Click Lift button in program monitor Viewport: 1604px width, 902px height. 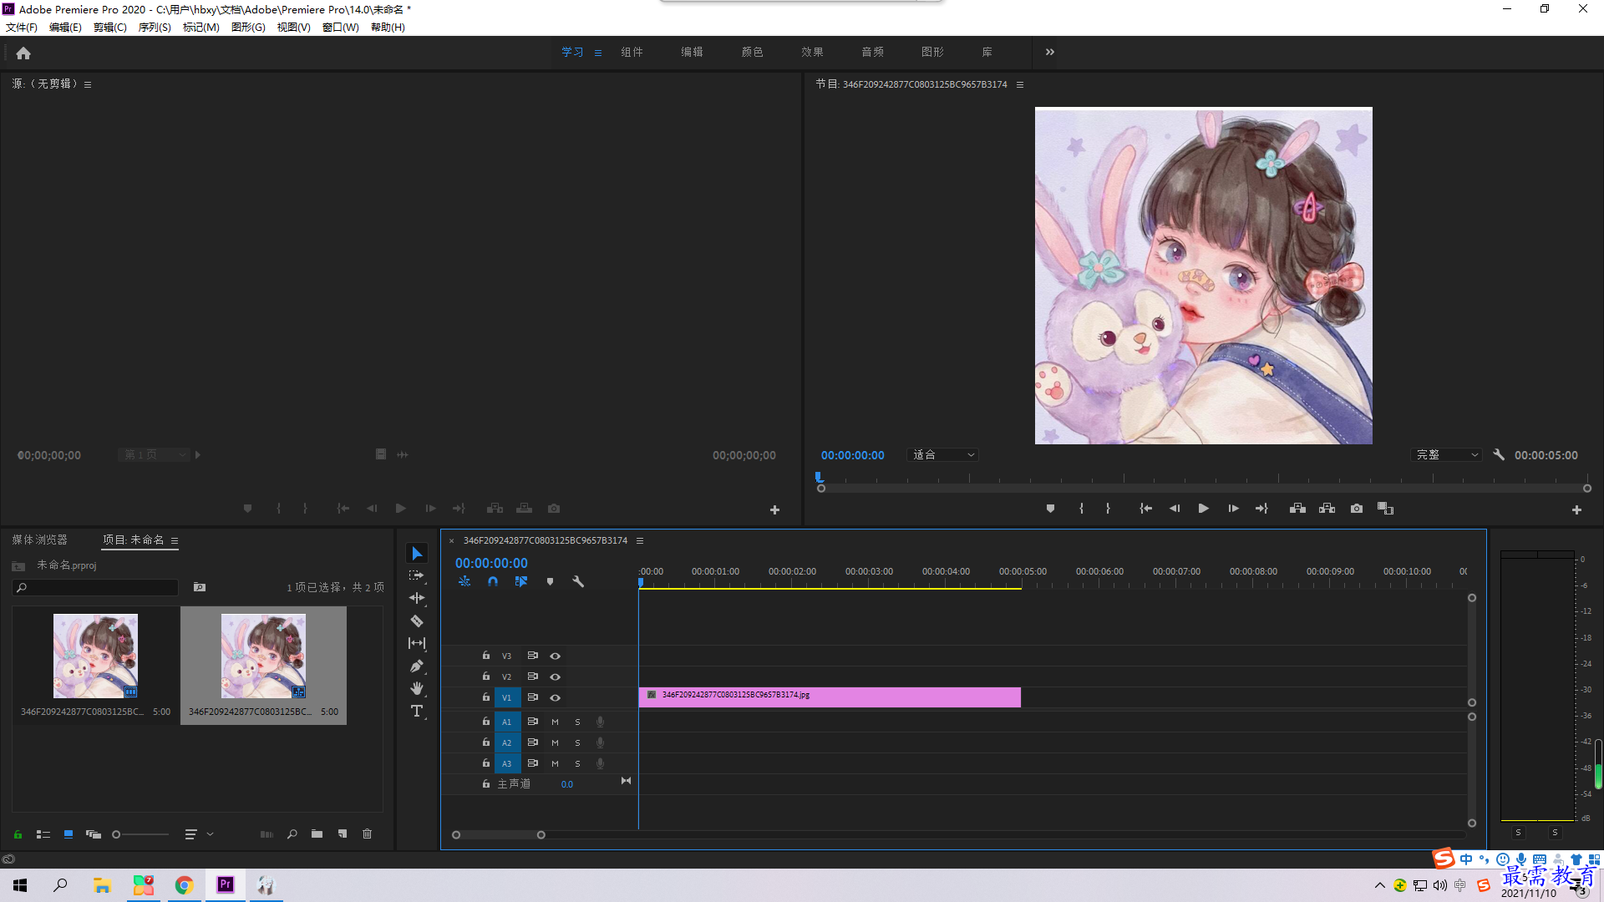click(1297, 509)
